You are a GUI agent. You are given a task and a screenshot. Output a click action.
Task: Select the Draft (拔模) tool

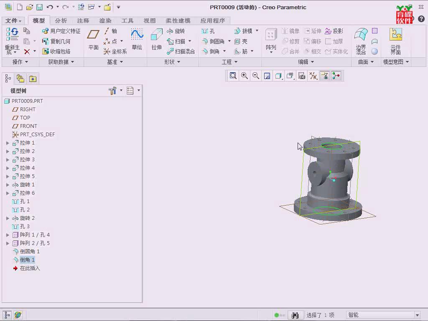point(243,31)
